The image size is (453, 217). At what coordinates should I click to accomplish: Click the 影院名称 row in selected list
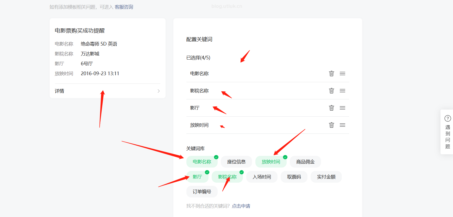coord(268,91)
